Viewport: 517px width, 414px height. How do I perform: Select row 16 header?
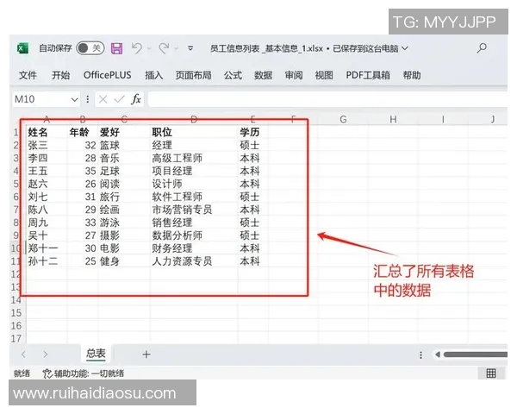pos(16,325)
